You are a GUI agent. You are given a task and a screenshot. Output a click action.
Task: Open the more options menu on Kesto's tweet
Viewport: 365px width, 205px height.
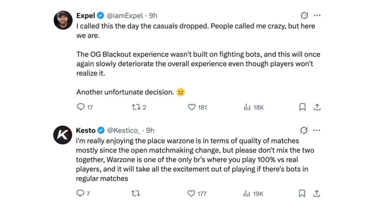(317, 130)
